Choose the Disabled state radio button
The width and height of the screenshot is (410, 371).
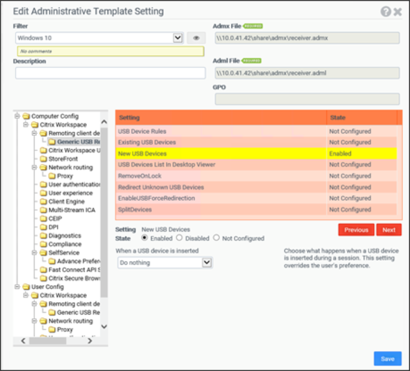tap(179, 238)
